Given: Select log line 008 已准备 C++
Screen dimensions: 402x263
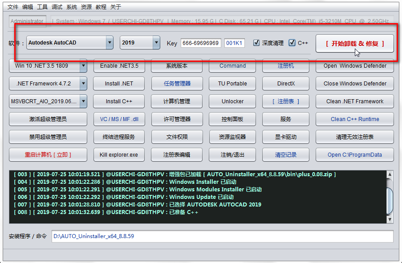Looking at the screenshot, I should click(x=106, y=212).
